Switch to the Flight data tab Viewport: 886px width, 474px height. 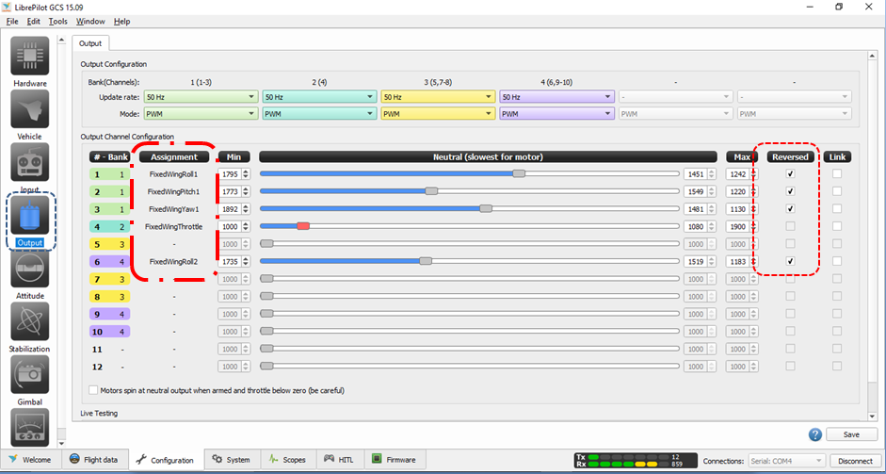pos(93,460)
